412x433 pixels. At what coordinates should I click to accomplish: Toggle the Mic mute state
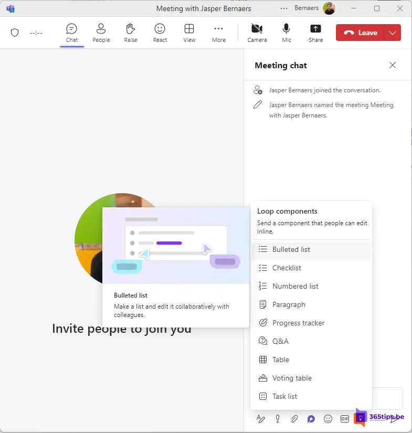point(287,33)
